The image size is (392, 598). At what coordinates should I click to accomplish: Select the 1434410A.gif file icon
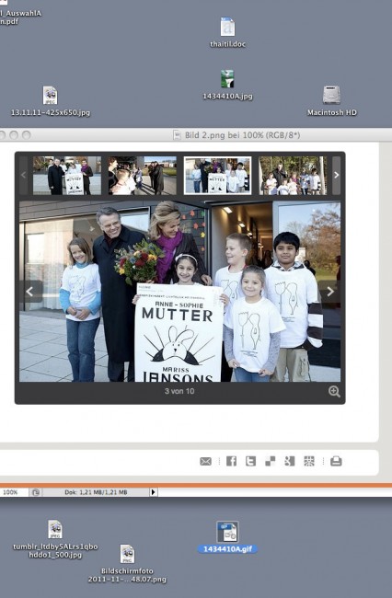227,532
